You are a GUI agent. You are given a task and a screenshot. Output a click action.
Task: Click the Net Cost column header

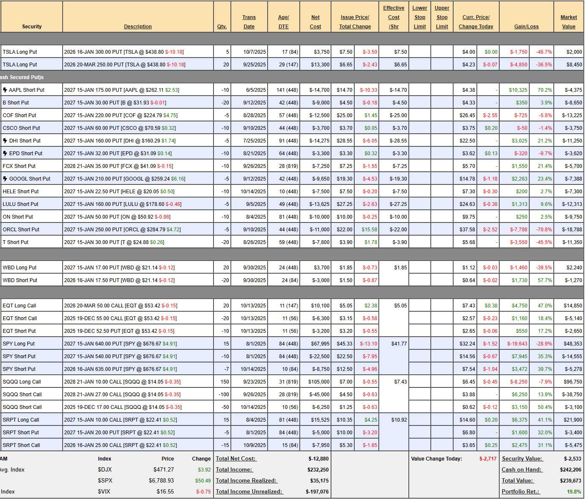[x=315, y=22]
